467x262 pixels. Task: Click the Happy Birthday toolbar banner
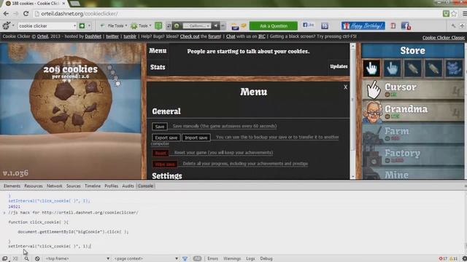point(363,26)
